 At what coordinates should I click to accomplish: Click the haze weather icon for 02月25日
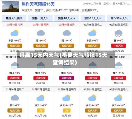click(x=119, y=66)
